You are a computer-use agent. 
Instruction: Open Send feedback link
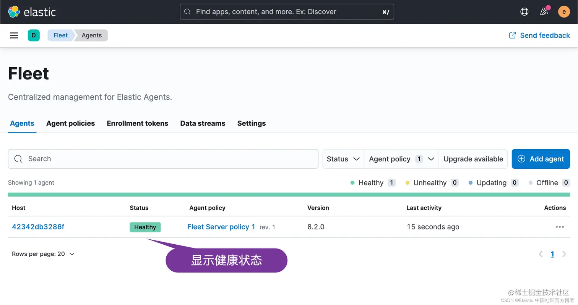(x=539, y=36)
